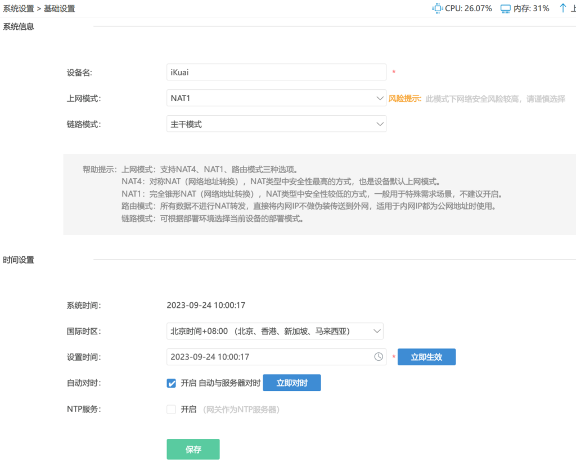Click the 时间设置 section heading
The height and width of the screenshot is (463, 576).
click(x=19, y=260)
